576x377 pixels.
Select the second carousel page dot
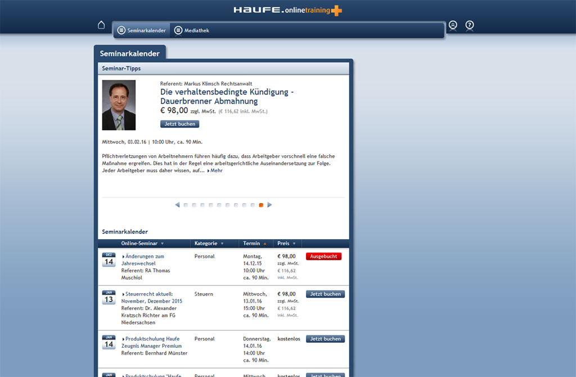click(194, 205)
